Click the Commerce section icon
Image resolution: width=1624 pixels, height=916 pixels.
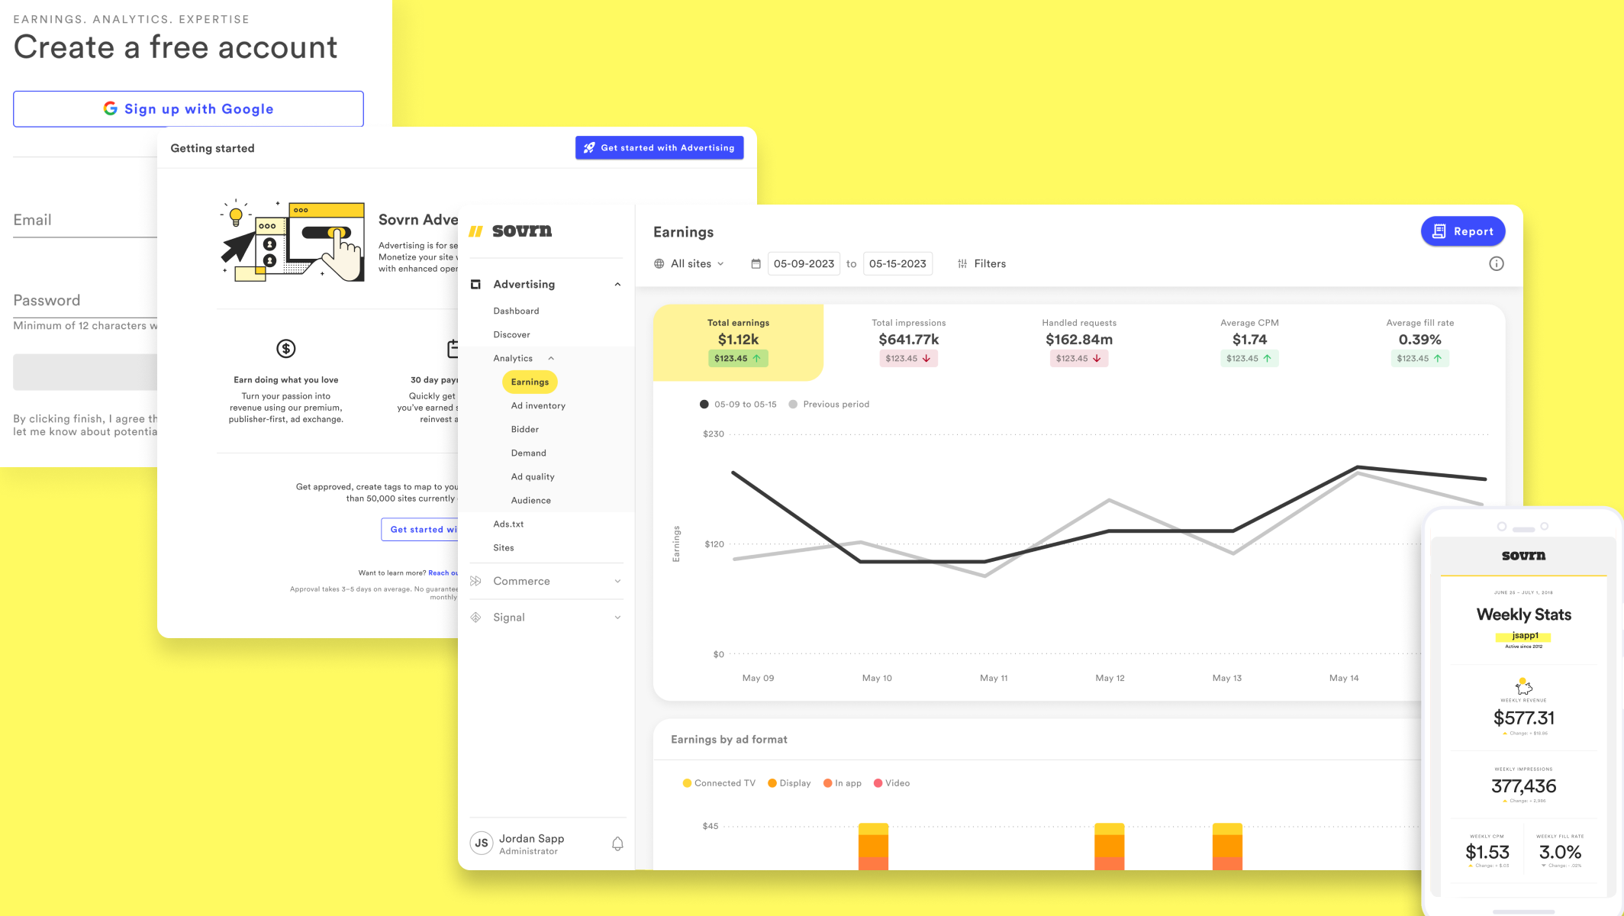[476, 581]
